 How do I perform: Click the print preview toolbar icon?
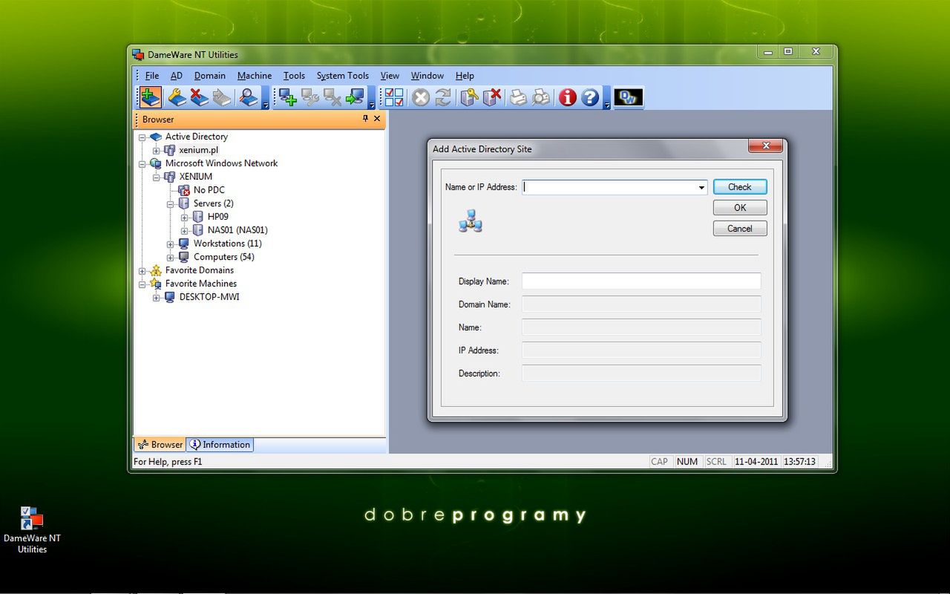pyautogui.click(x=541, y=97)
